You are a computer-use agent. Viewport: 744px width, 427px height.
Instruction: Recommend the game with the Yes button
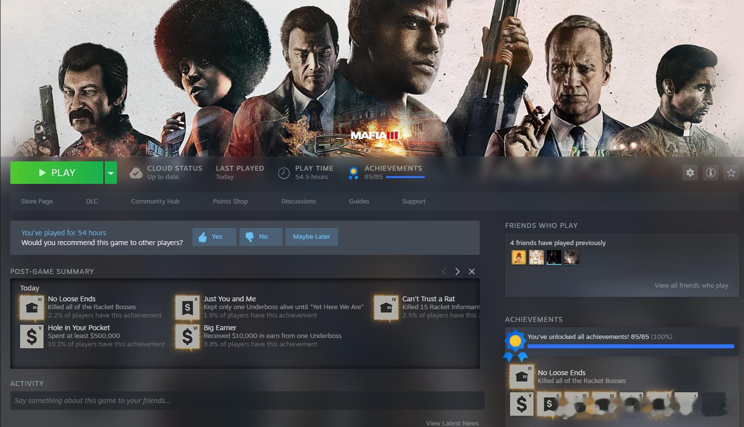tap(214, 237)
